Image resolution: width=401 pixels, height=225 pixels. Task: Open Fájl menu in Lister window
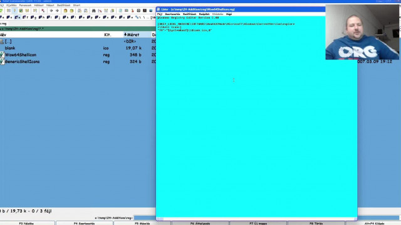click(160, 14)
